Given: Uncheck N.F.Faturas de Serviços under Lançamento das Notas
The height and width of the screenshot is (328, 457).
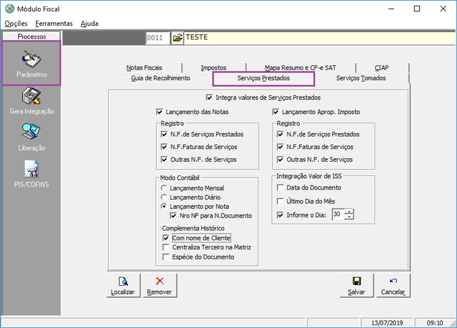Looking at the screenshot, I should (164, 147).
